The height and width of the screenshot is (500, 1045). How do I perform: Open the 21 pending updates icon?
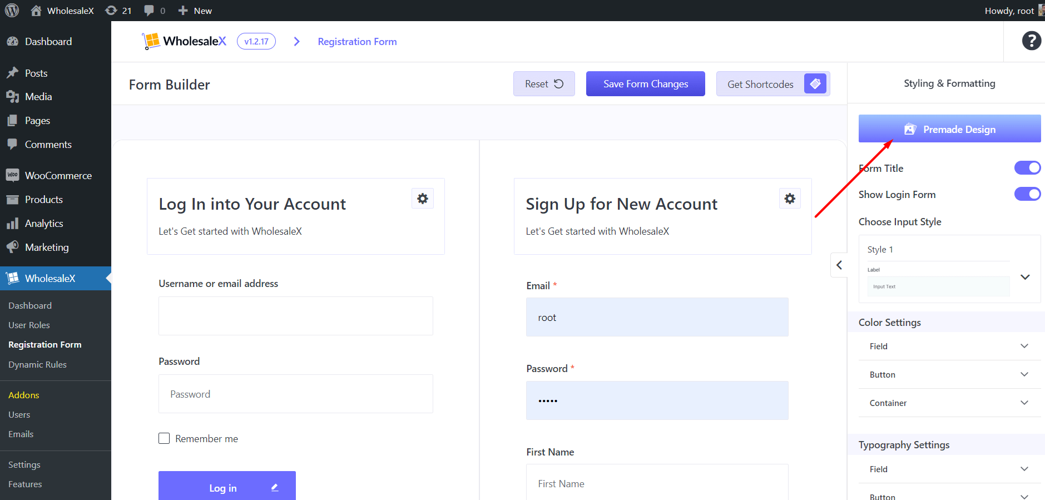(x=111, y=11)
